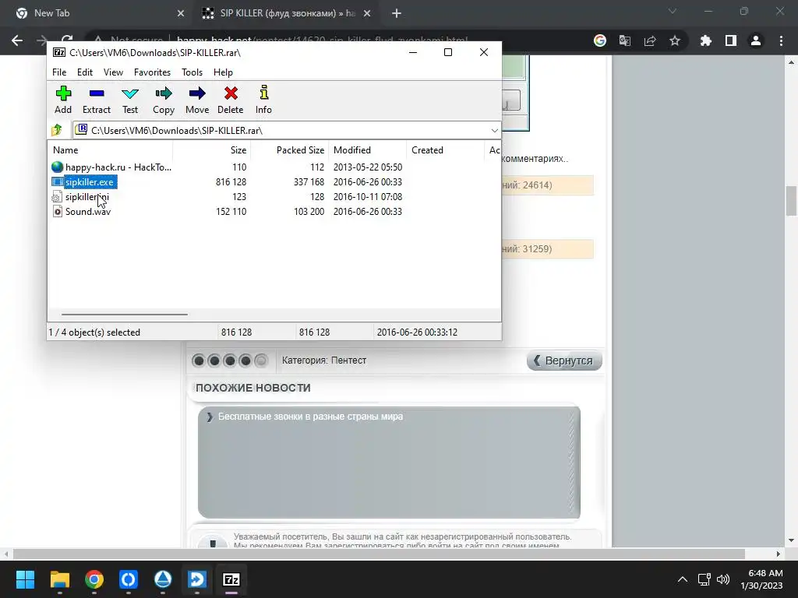
Task: Select the Sound.wav file
Action: 87,212
